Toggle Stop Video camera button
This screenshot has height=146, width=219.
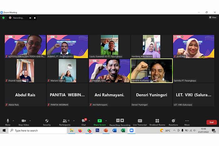pos(24,122)
